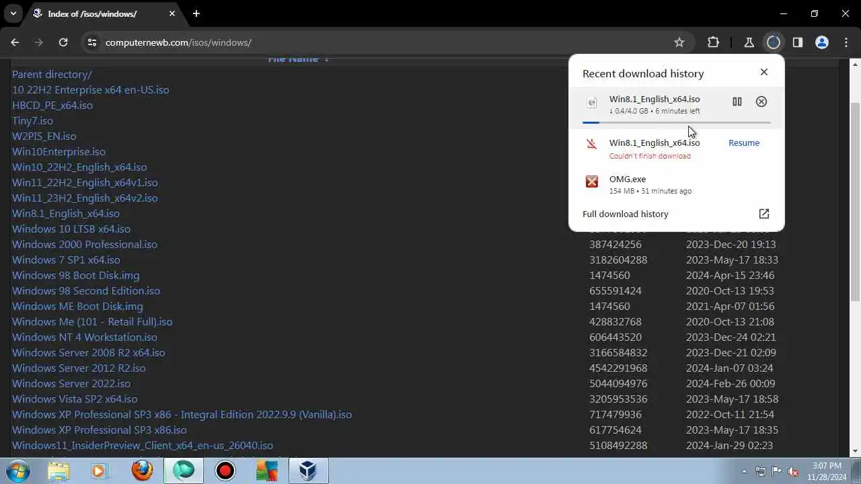The height and width of the screenshot is (484, 861).
Task: Click the Win8.1_English_x64.iso link in the file list
Action: [66, 214]
